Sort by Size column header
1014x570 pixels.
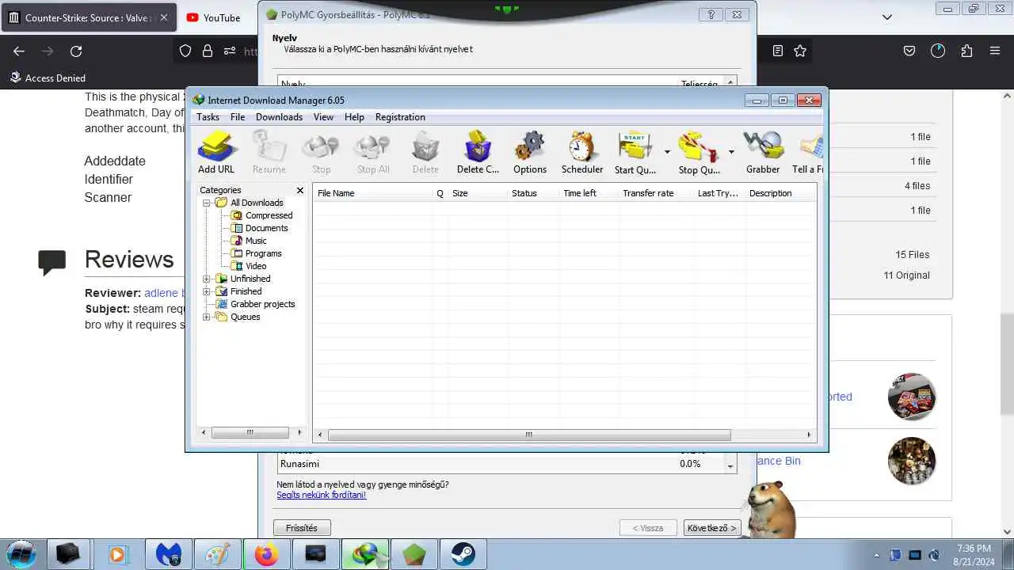[x=478, y=193]
